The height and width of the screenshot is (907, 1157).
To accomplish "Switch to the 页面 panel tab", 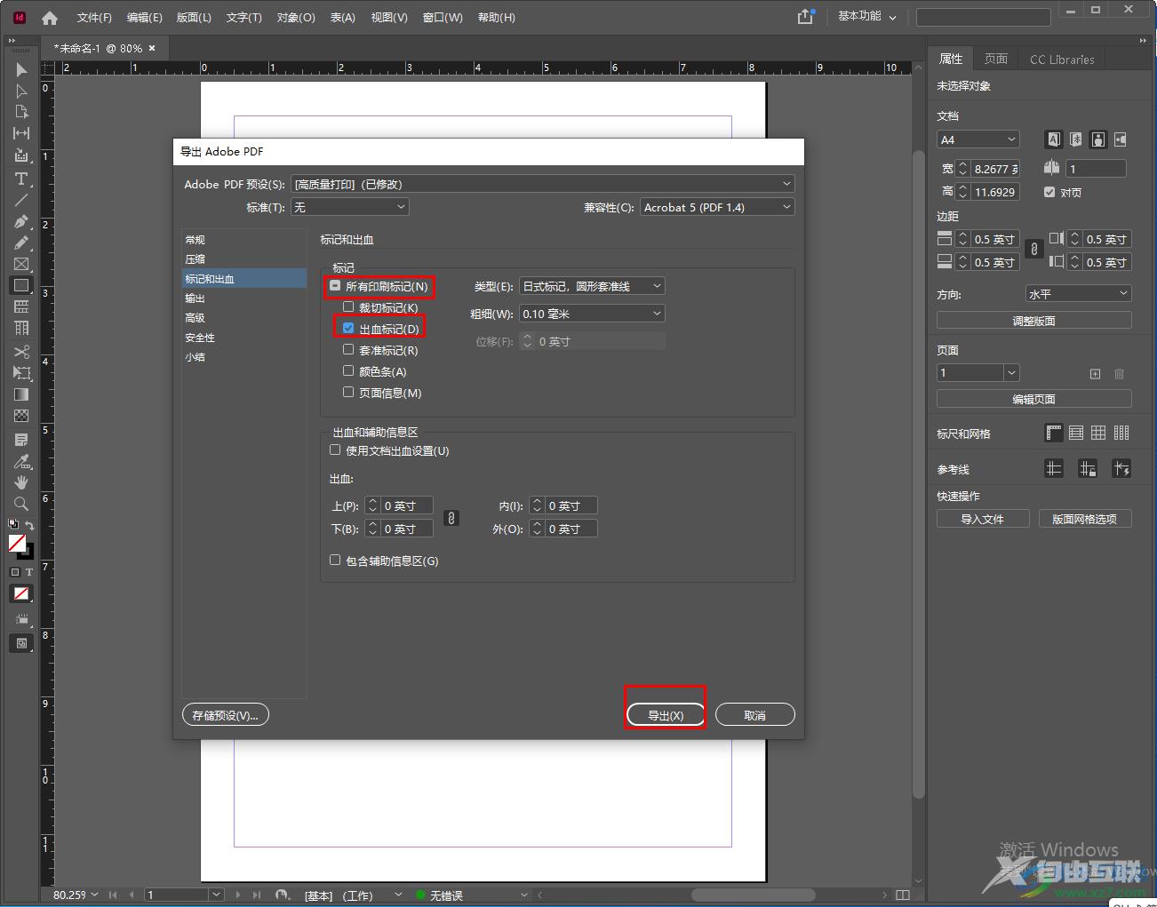I will [996, 59].
